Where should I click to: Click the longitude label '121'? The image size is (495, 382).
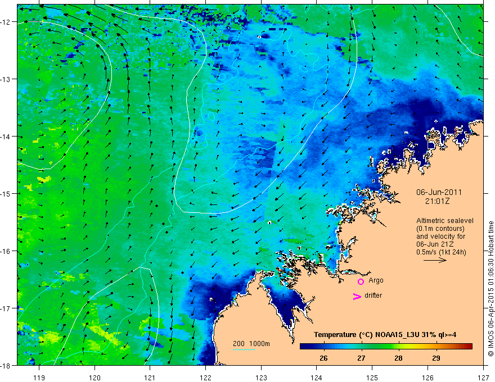click(x=150, y=378)
